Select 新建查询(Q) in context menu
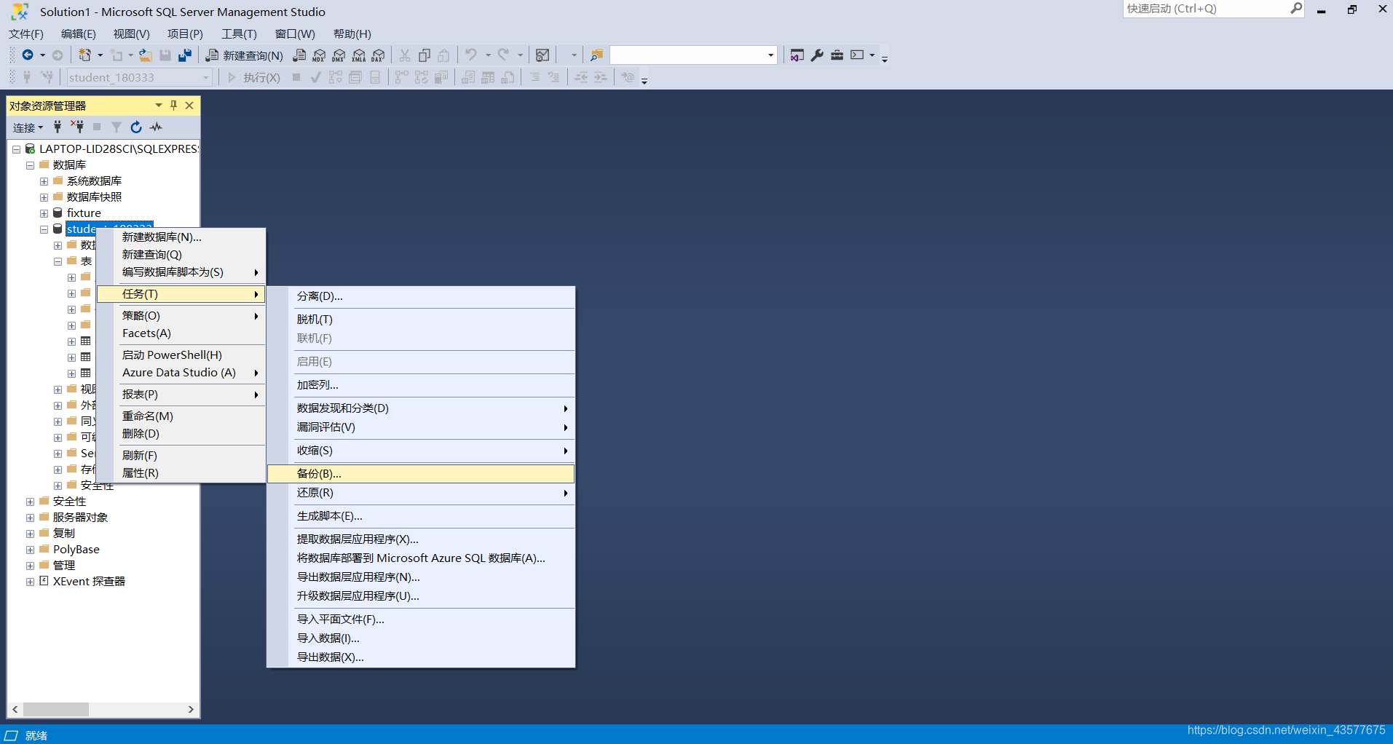The width and height of the screenshot is (1393, 744). tap(181, 255)
